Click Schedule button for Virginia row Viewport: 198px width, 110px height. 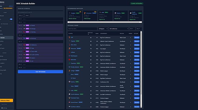137,41
